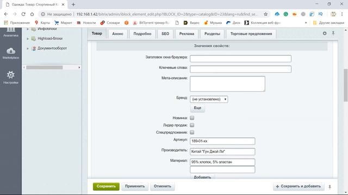The image size is (348, 195).
Task: Click the pin icon in bottom button bar
Action: 330,187
